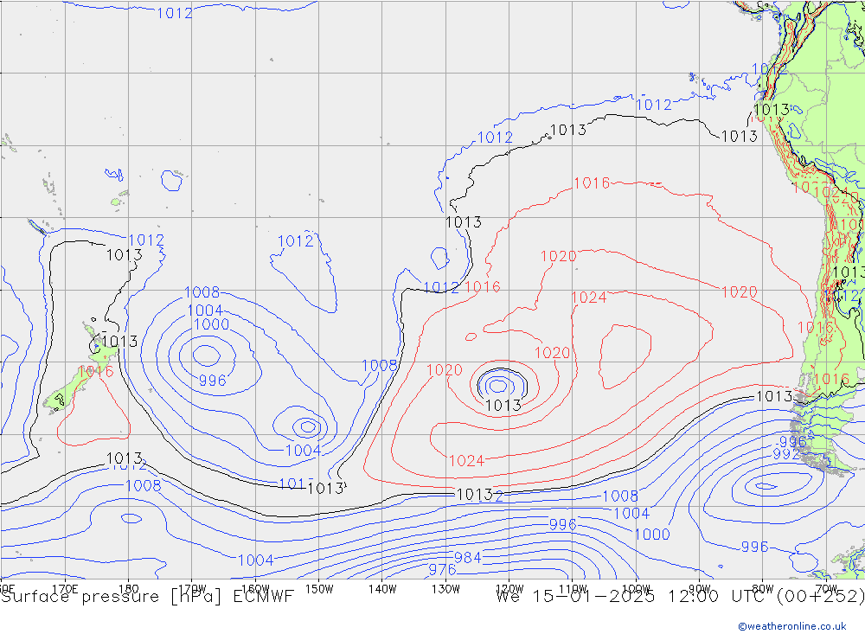This screenshot has height=634, width=865.
Task: Click the weatheronline.co.uk copyright watermark
Action: (x=791, y=625)
